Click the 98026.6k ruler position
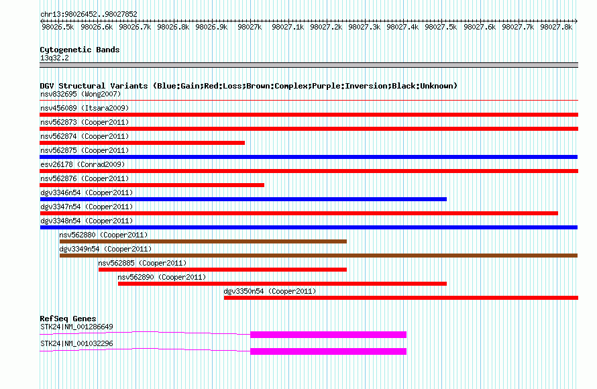This screenshot has width=597, height=389. [97, 27]
